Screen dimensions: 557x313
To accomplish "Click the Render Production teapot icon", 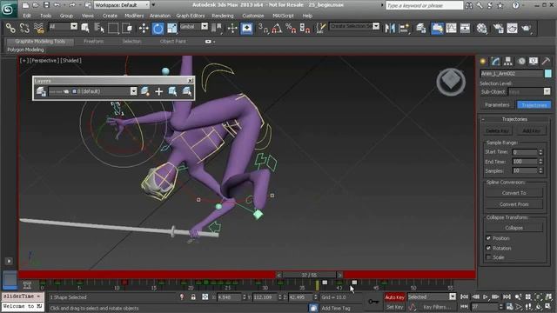I will 527,28.
